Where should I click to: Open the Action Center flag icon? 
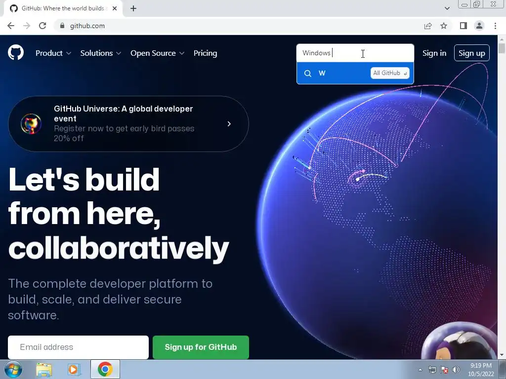click(x=444, y=370)
